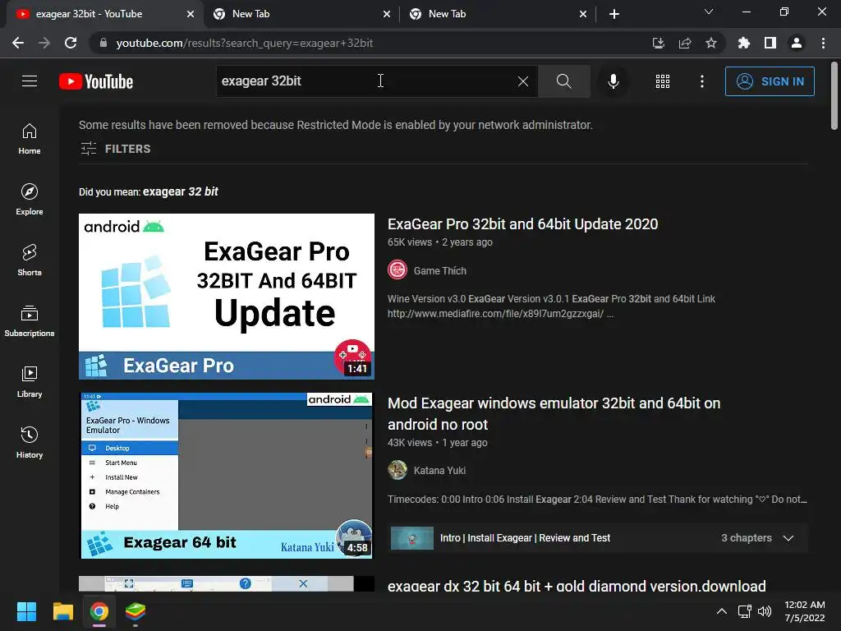Switch to the first New Tab
Viewport: 841px width, 631px height.
coord(301,15)
